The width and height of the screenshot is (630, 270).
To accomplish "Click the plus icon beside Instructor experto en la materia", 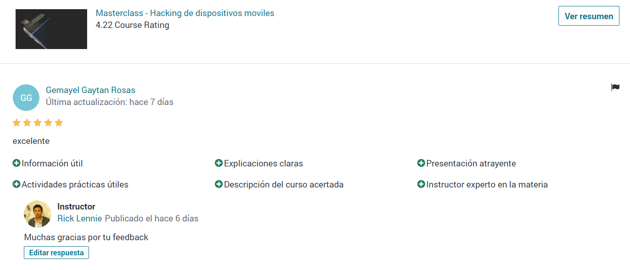I will tap(421, 184).
